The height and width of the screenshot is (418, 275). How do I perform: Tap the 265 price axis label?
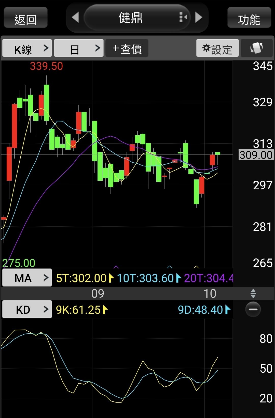click(x=263, y=263)
